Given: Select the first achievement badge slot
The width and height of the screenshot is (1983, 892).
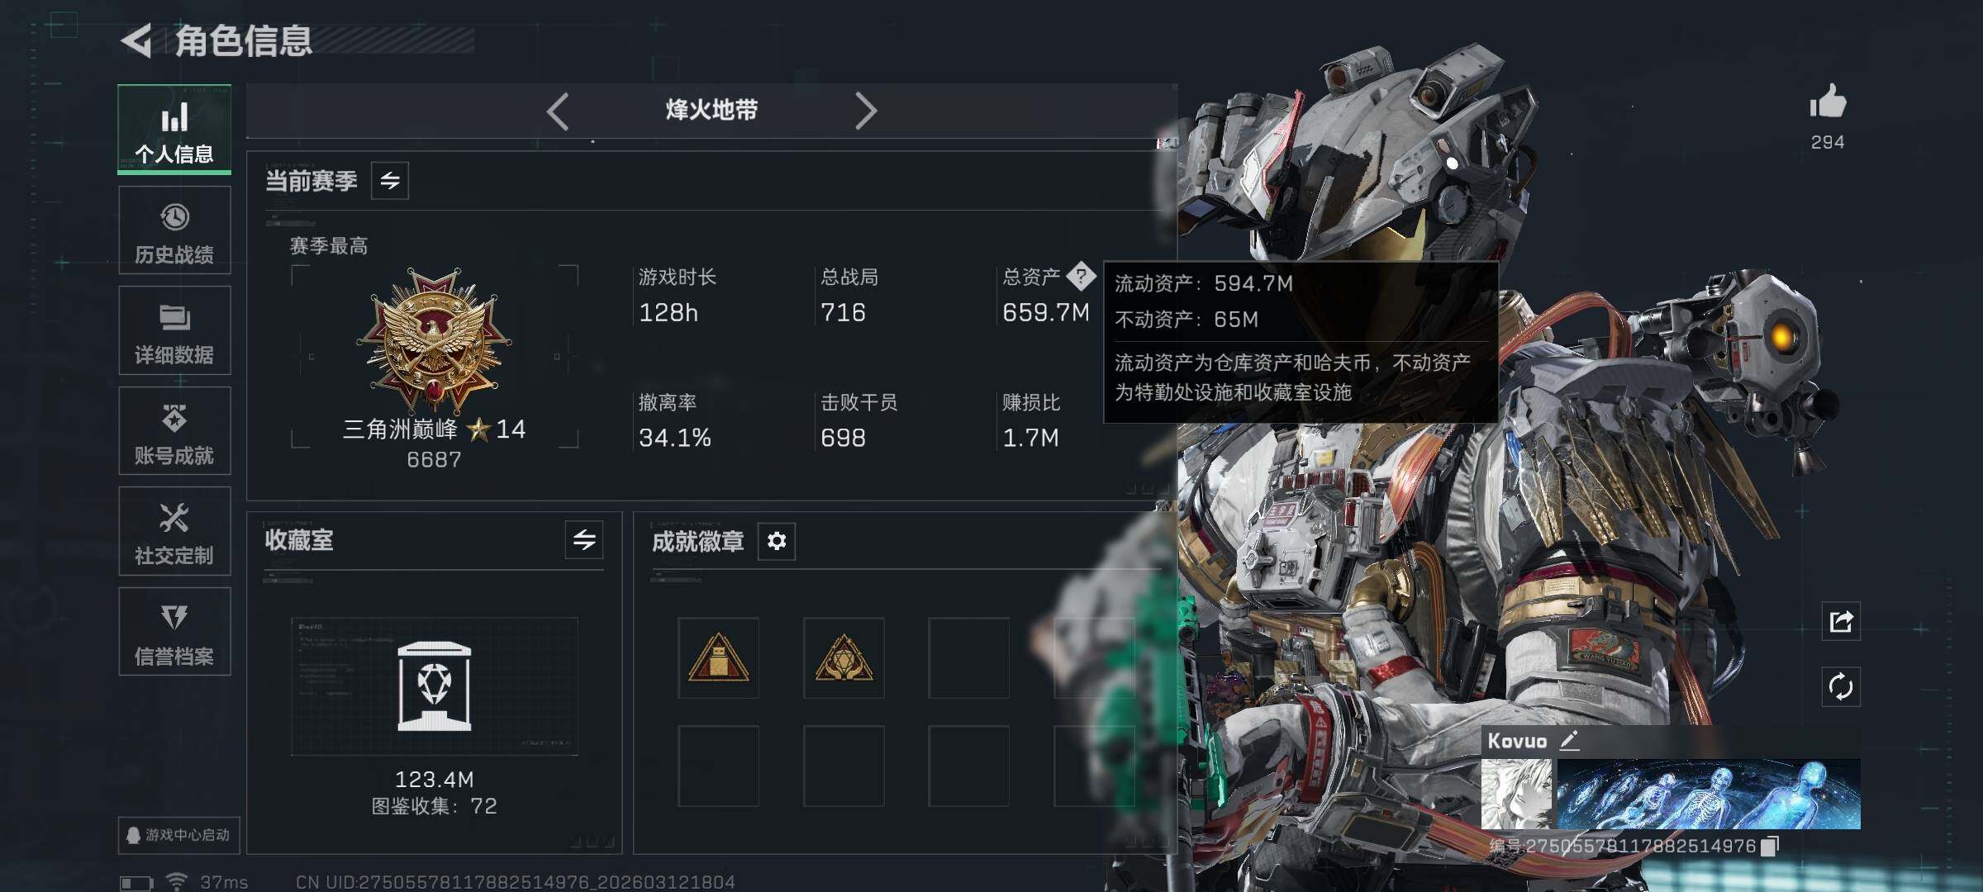Looking at the screenshot, I should coord(718,657).
